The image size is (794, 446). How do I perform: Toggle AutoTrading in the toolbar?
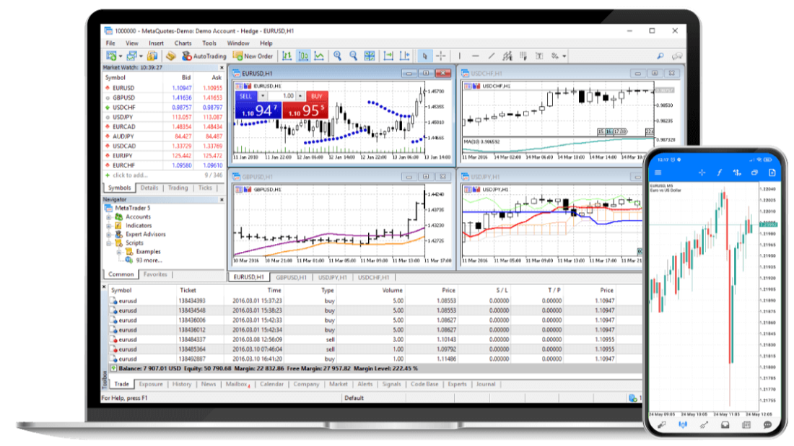pos(204,56)
